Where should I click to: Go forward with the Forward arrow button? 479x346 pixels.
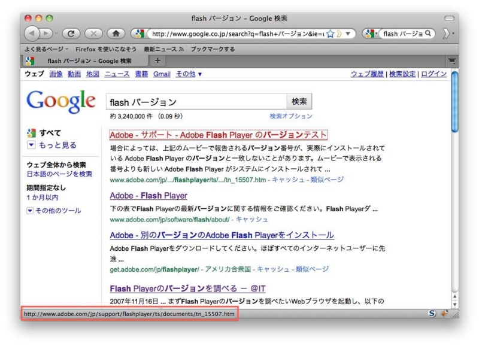pos(47,34)
